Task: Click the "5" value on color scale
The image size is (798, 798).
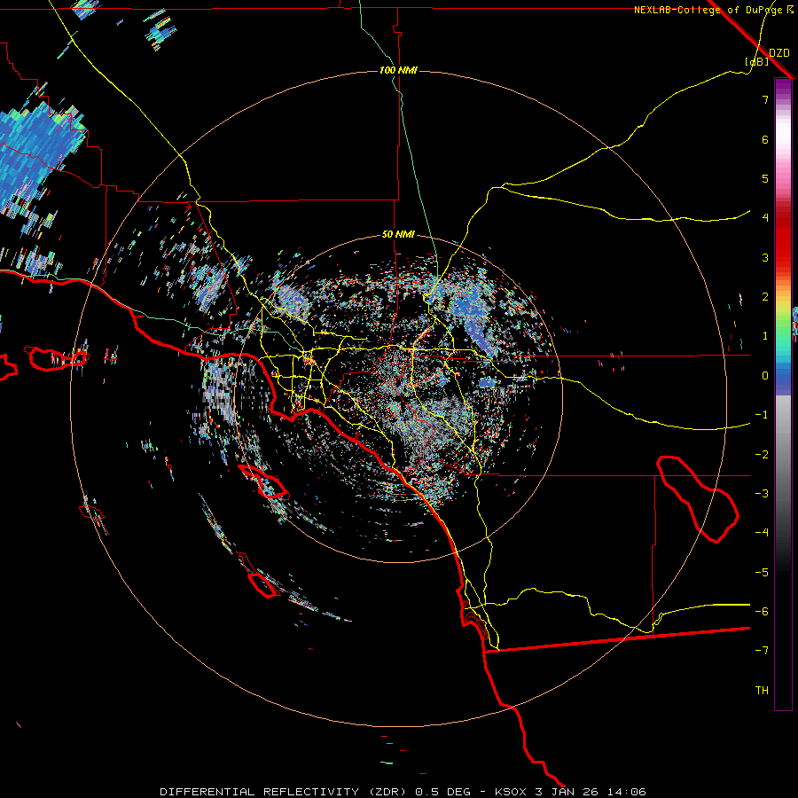Action: 765,178
